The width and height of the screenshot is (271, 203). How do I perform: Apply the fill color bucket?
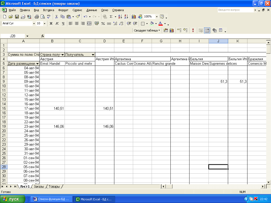152,24
